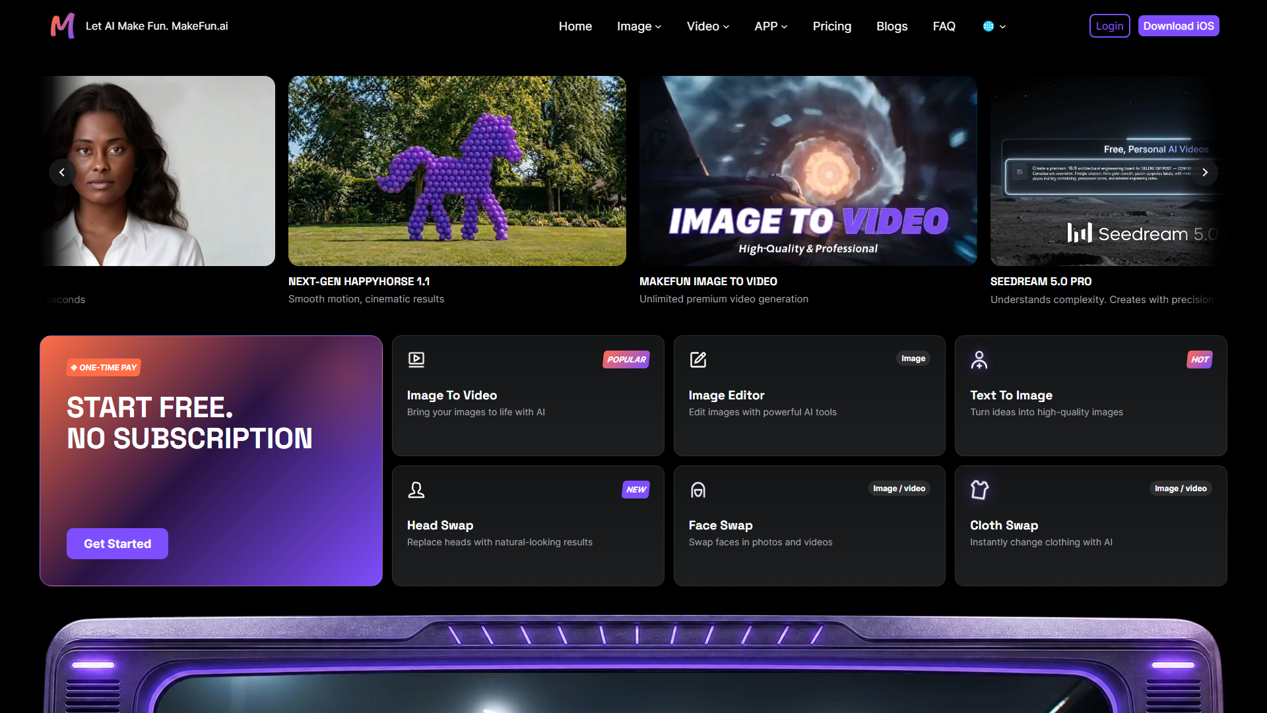
Task: Click the POPULAR badge
Action: (626, 359)
